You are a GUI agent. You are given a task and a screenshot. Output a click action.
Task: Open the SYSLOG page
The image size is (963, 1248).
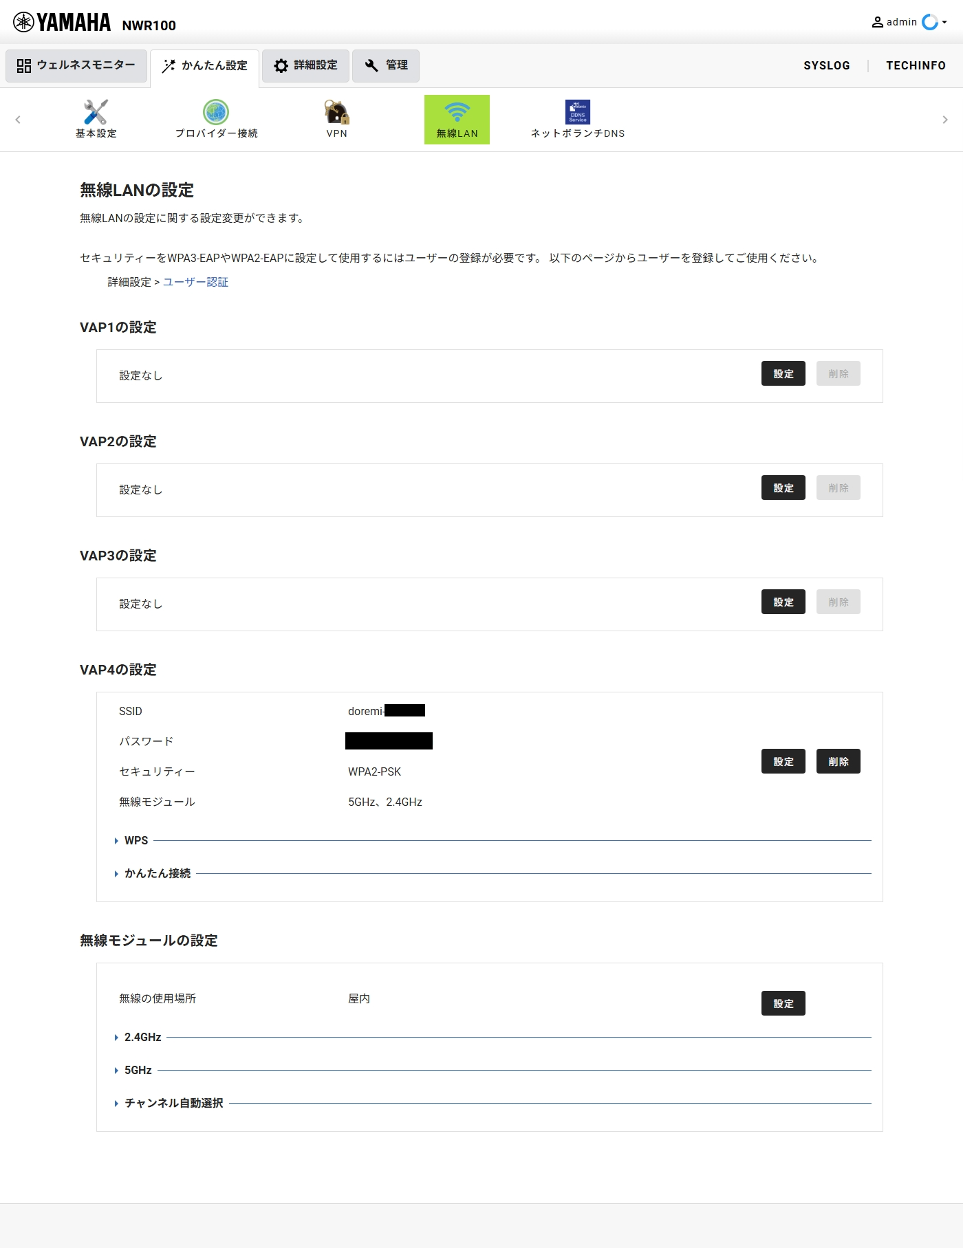(x=827, y=65)
